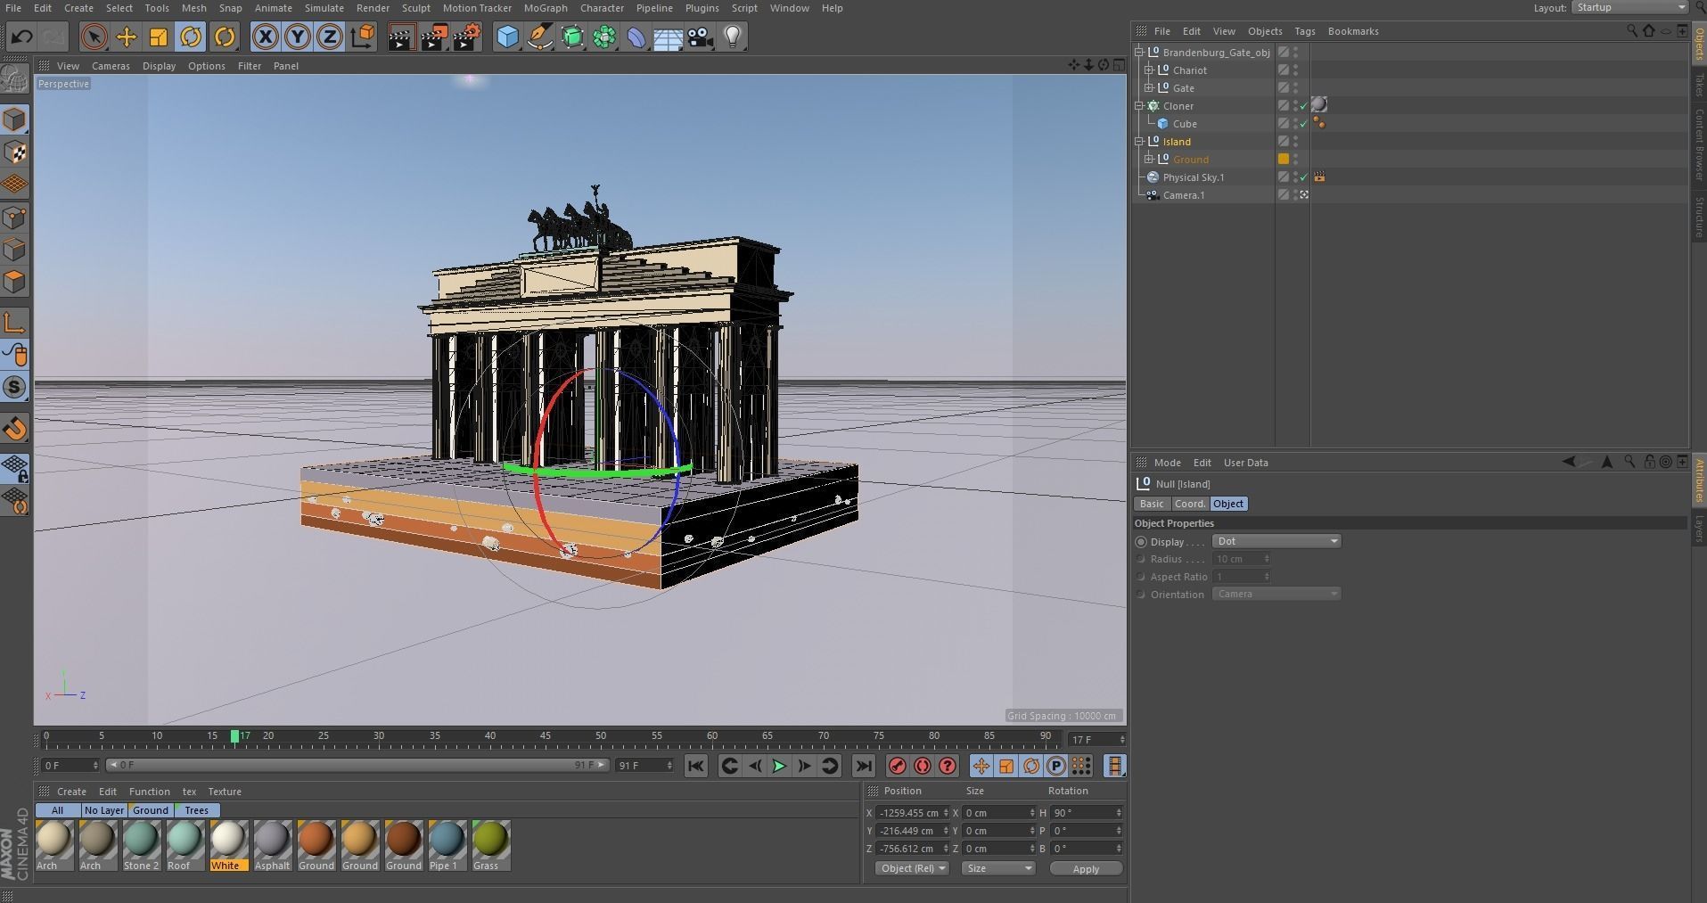Show All materials filter
1707x903 pixels.
(x=57, y=810)
